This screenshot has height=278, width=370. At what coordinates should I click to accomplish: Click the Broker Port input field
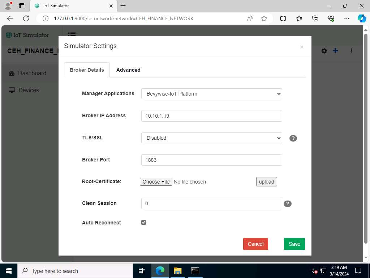(x=211, y=160)
